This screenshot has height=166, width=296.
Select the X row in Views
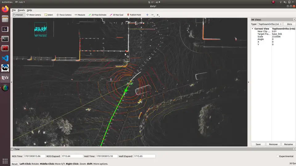pos(273,42)
